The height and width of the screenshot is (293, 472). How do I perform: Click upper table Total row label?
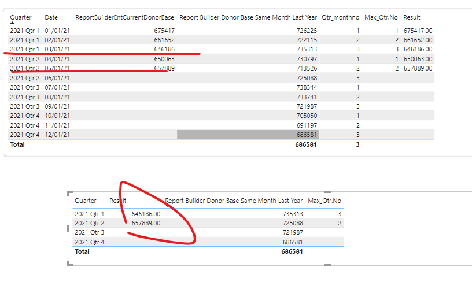click(17, 144)
